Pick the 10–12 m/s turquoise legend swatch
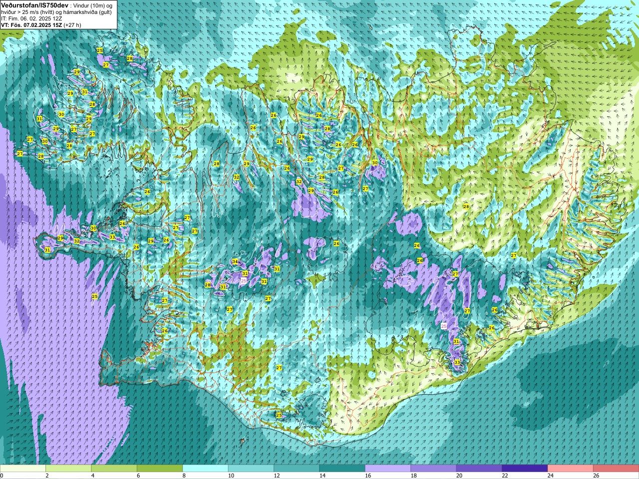 click(x=251, y=469)
